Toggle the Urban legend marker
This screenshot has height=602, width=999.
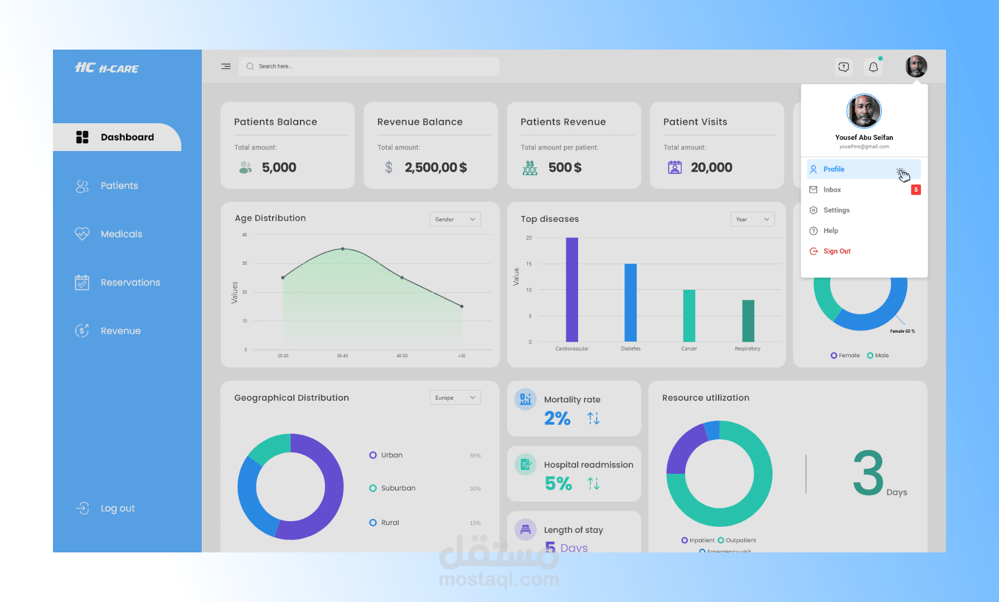click(x=373, y=455)
